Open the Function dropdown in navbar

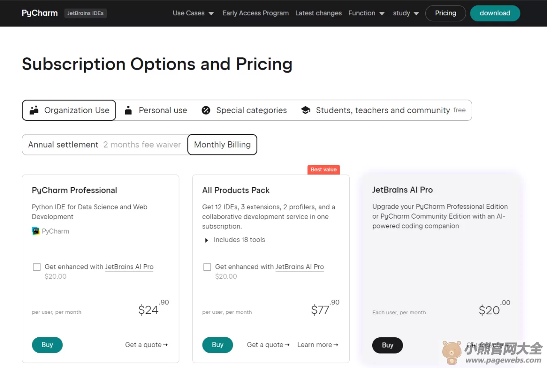pyautogui.click(x=367, y=13)
